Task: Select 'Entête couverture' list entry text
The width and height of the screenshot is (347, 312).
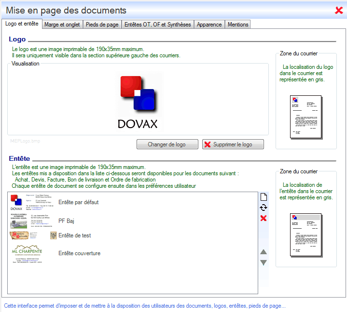Action: coord(79,253)
